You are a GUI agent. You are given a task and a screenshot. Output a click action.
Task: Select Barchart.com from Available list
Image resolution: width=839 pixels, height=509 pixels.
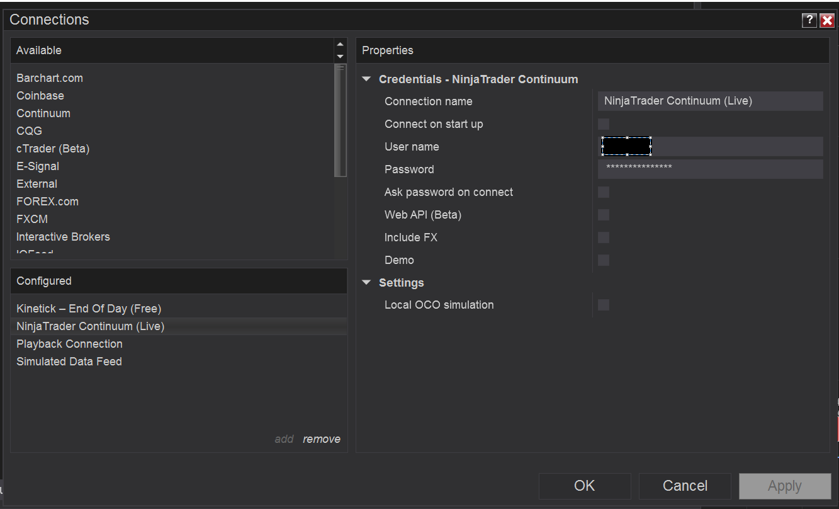pos(50,78)
